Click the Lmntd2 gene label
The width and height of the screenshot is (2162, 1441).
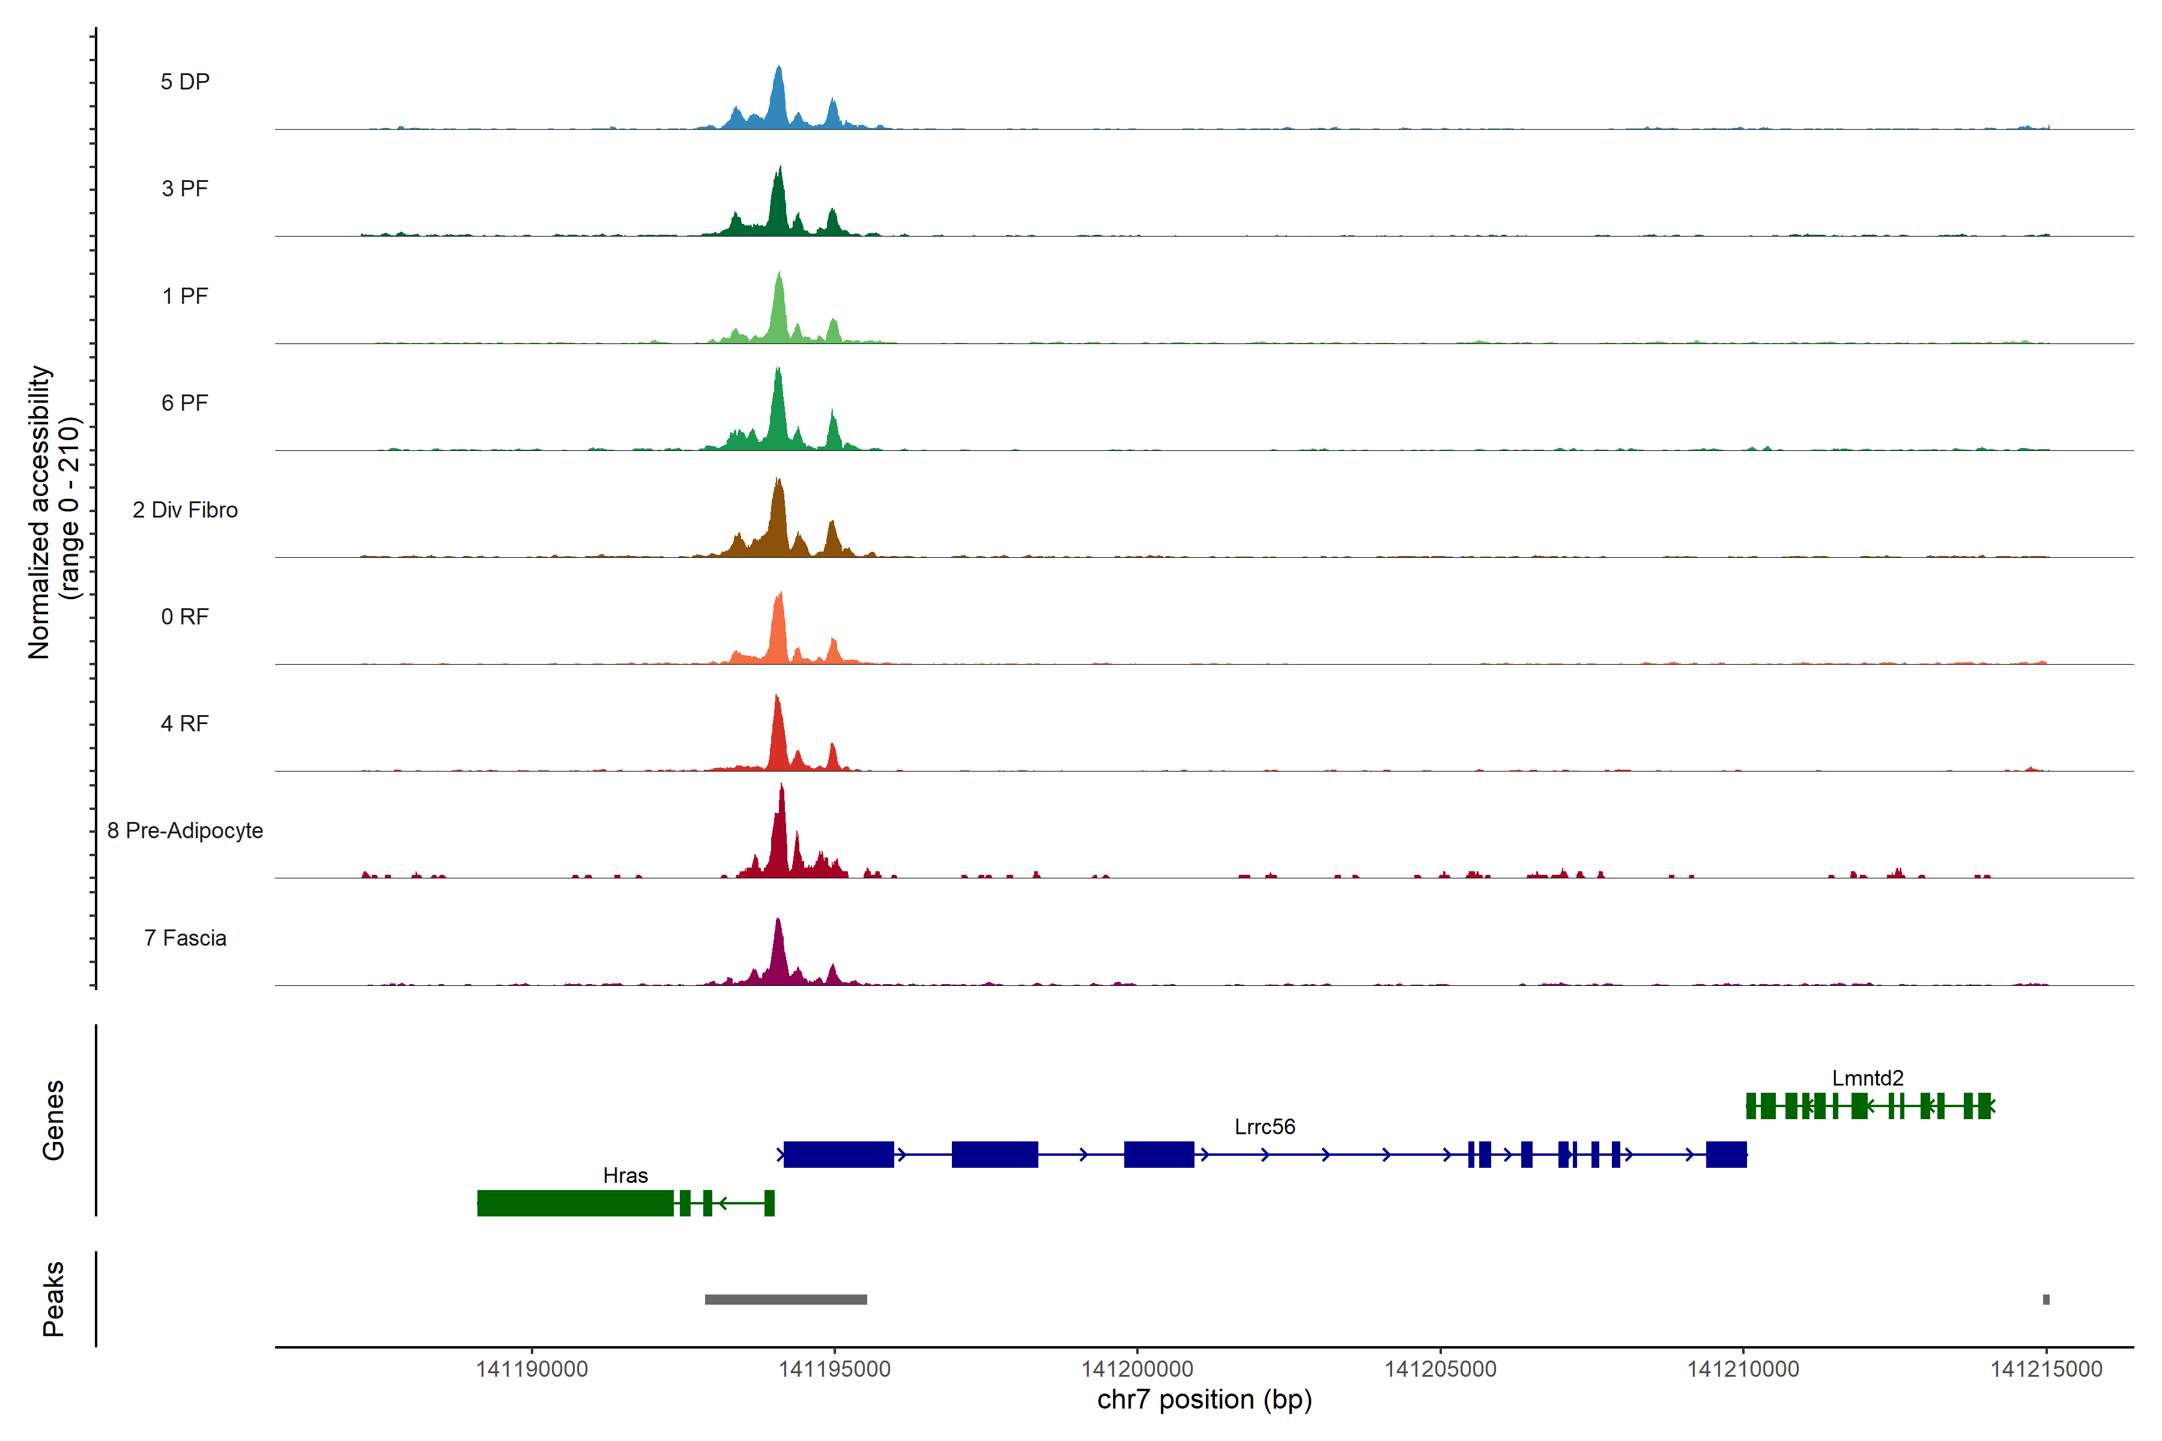(x=1867, y=1077)
